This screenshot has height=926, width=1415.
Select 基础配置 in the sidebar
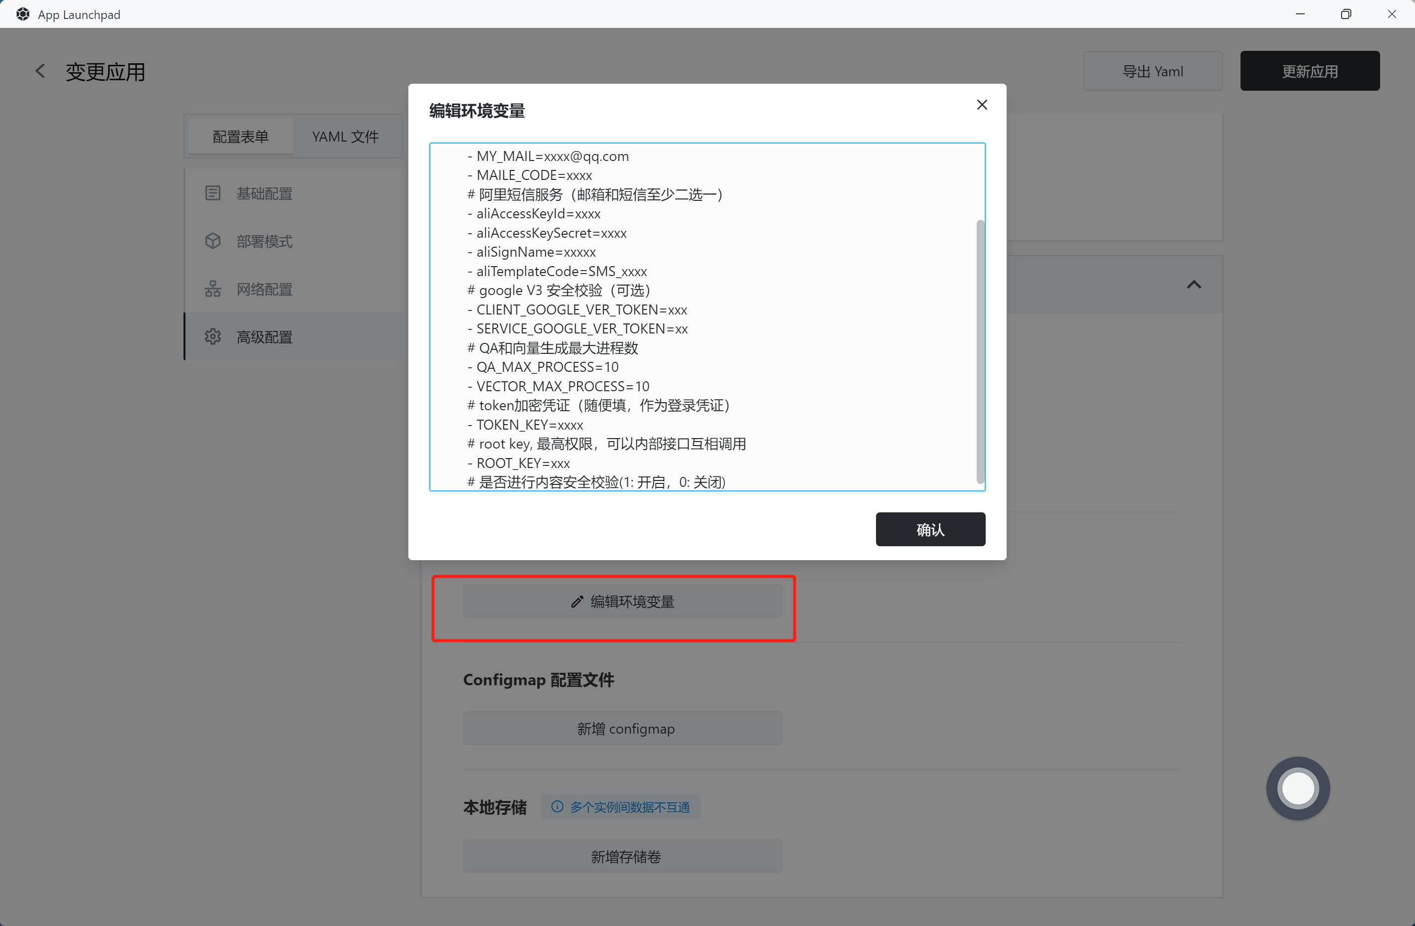[x=294, y=193]
